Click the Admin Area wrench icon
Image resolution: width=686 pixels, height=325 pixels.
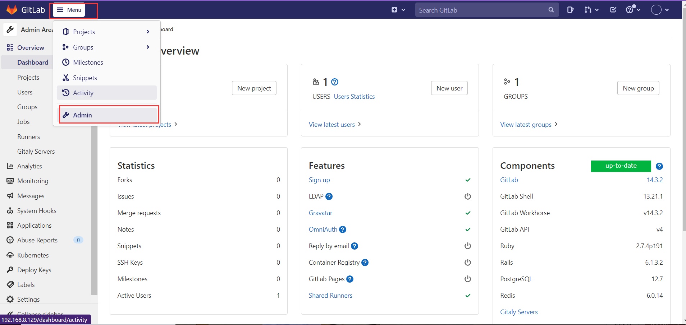pos(10,29)
